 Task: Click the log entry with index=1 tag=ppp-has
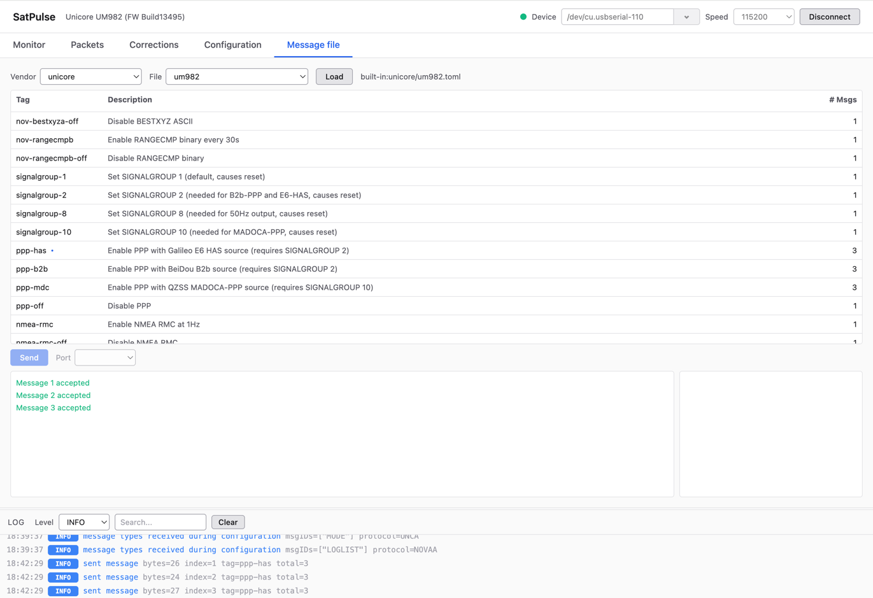click(x=157, y=564)
